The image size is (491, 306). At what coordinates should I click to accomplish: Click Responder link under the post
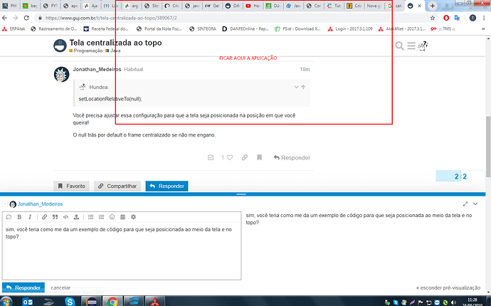tap(292, 157)
